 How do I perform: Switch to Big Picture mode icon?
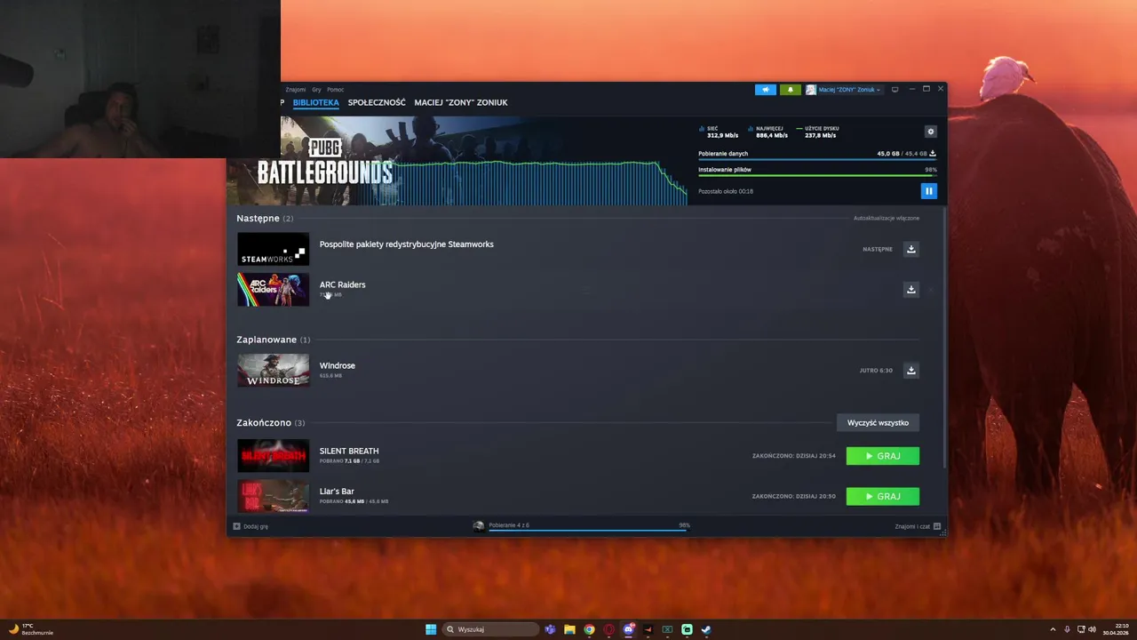coord(895,90)
